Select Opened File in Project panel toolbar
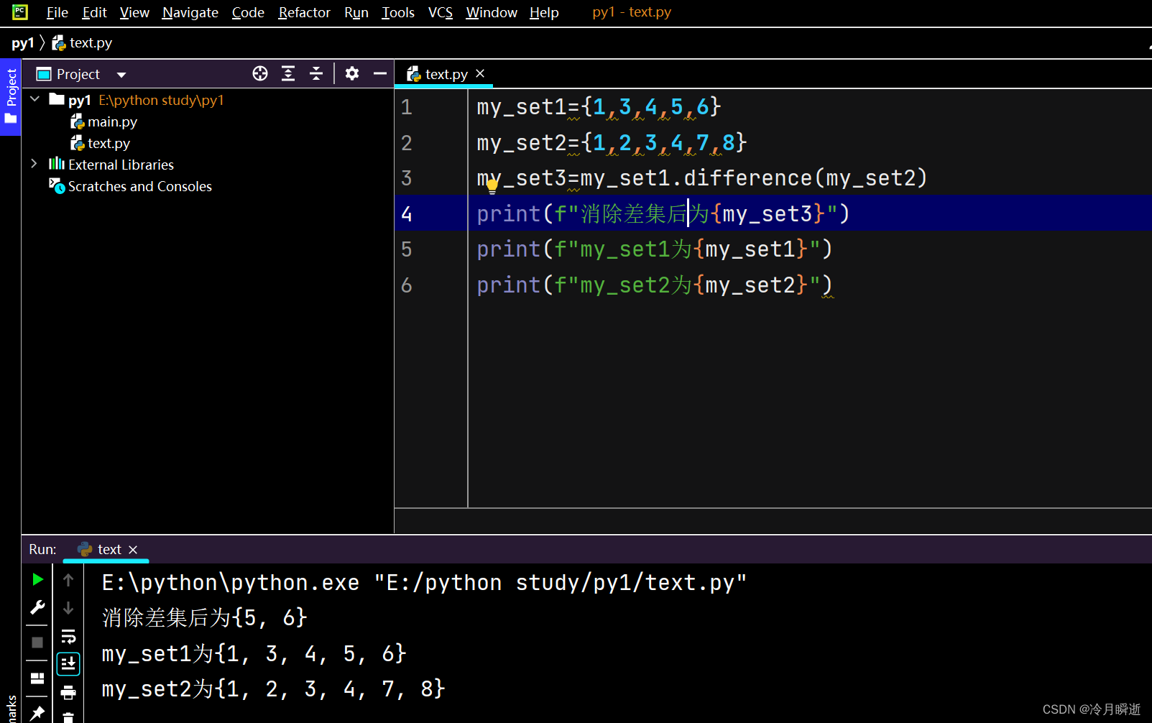Viewport: 1152px width, 723px height. pos(259,73)
